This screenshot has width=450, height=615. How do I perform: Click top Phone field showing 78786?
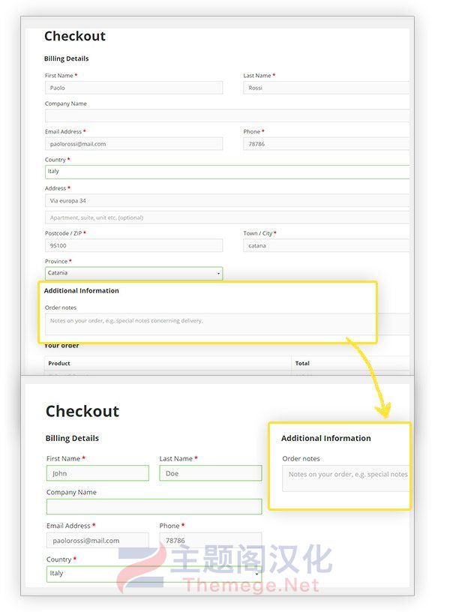pos(326,144)
